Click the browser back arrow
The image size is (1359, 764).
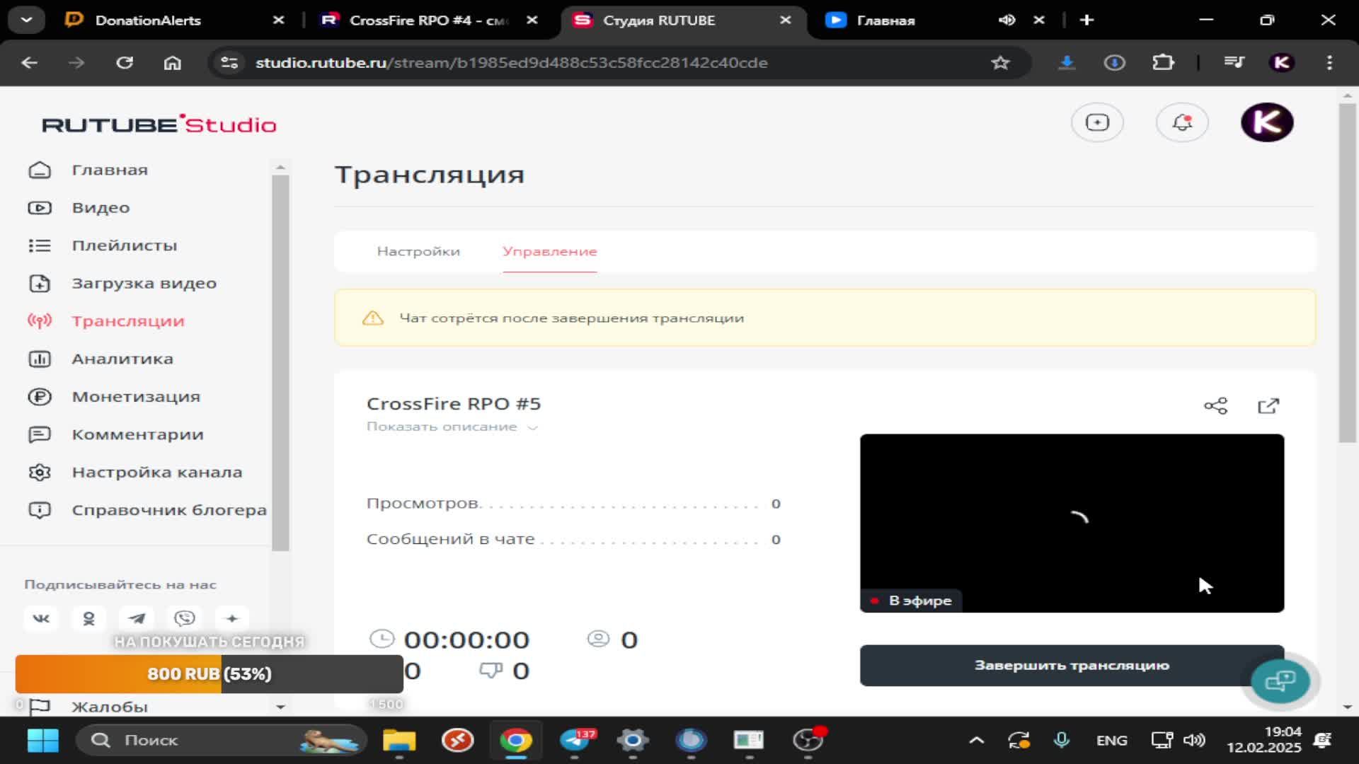tap(30, 63)
